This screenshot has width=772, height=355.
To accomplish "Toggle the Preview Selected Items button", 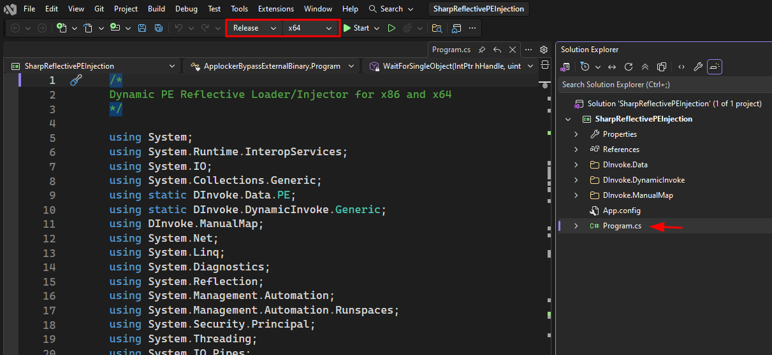I will (x=715, y=67).
